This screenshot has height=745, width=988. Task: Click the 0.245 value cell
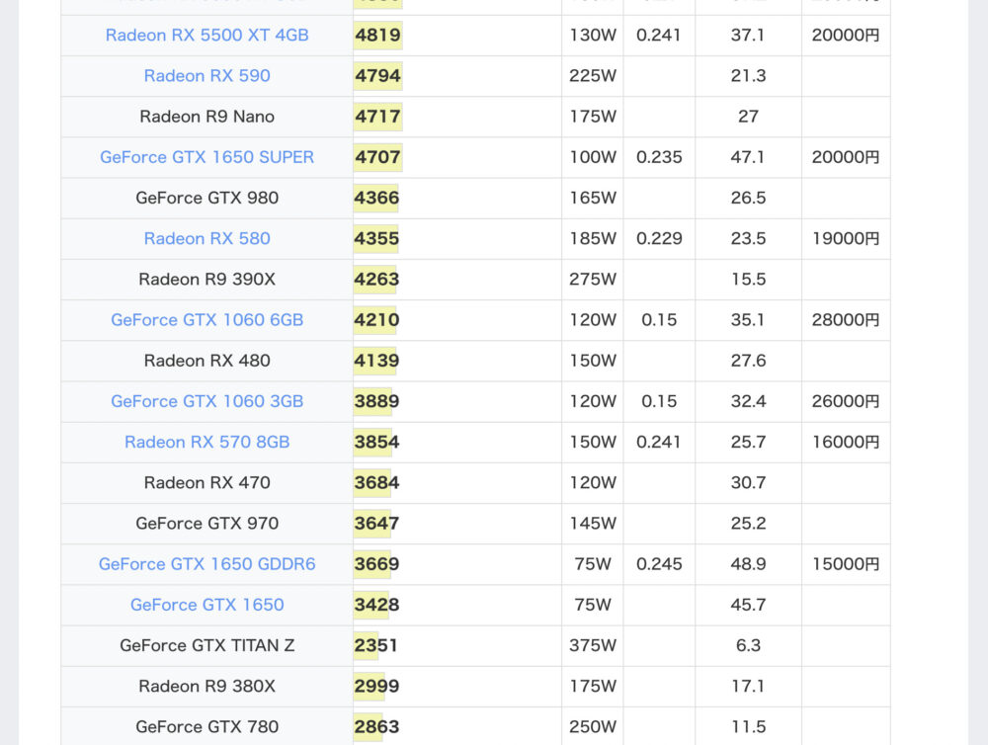coord(659,564)
